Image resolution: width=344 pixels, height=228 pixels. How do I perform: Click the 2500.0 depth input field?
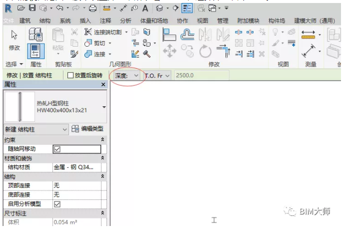pos(201,75)
